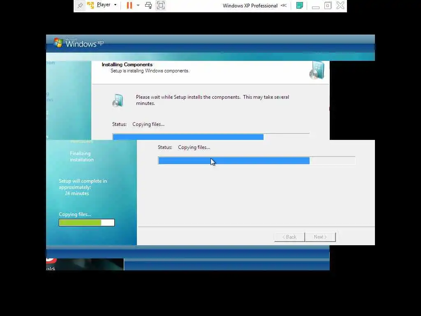Viewport: 421px width, 316px height.
Task: Click the Finalizing installation step
Action: pyautogui.click(x=82, y=156)
